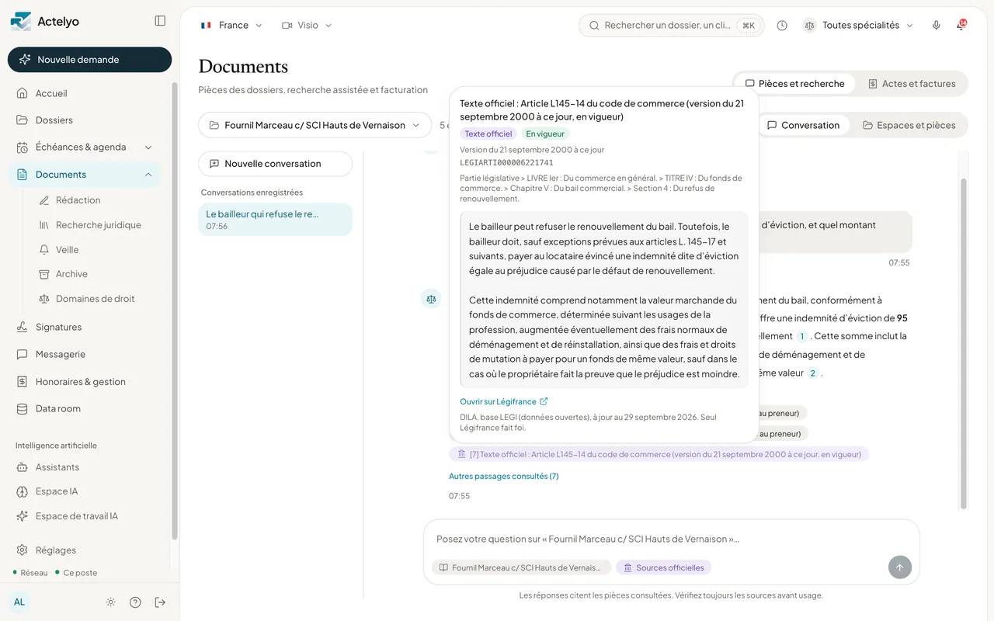Focus the dossier search field
994x621 pixels.
[671, 26]
